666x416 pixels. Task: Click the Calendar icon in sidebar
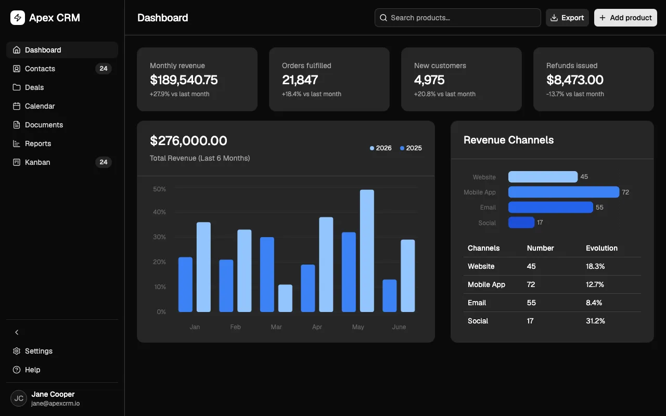(x=17, y=106)
